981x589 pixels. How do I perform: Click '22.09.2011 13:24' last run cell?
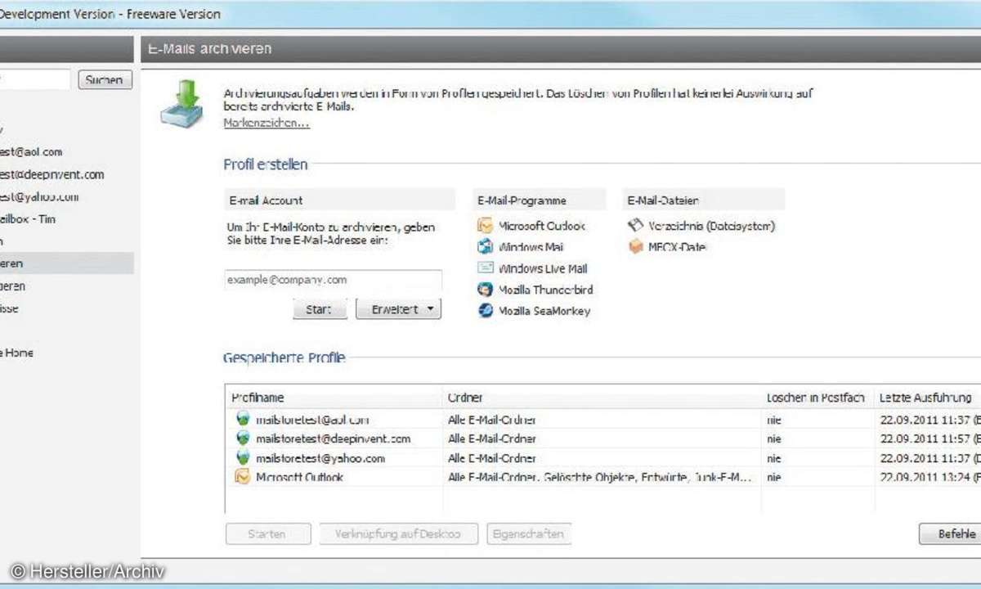pos(928,477)
